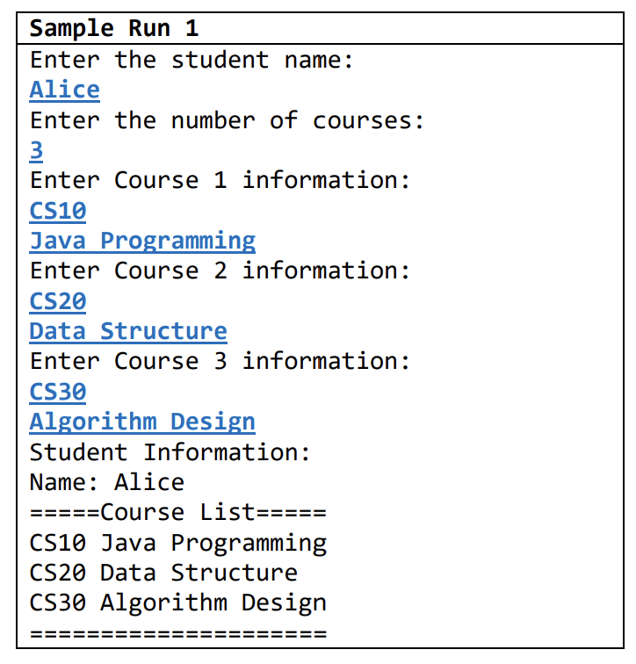Click the 'Enter the student name:' line

(192, 60)
